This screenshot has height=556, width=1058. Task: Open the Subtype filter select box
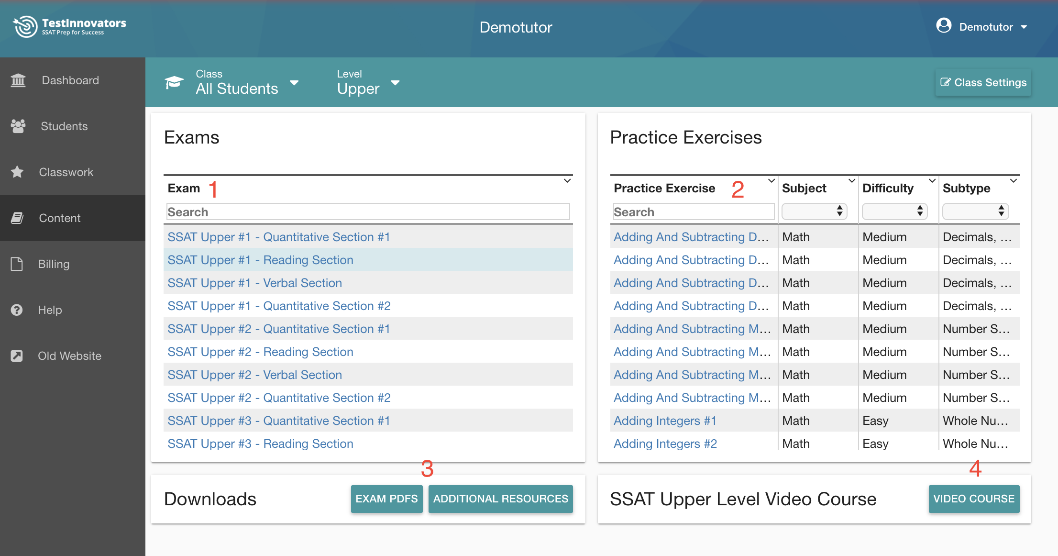click(x=975, y=211)
